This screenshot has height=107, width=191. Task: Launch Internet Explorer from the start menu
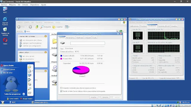click(x=8, y=69)
